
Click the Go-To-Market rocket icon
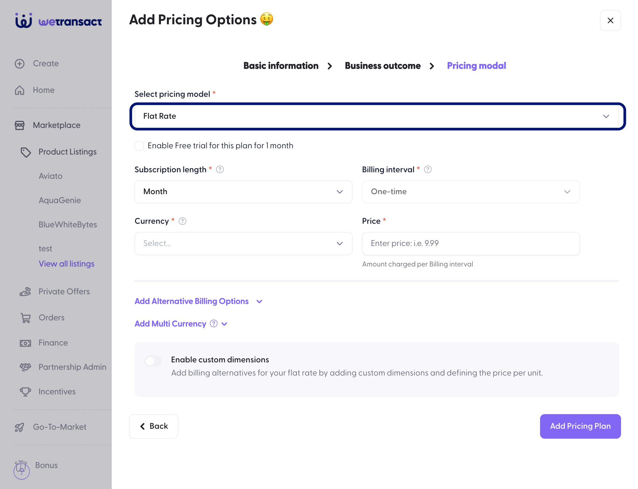pyautogui.click(x=20, y=427)
